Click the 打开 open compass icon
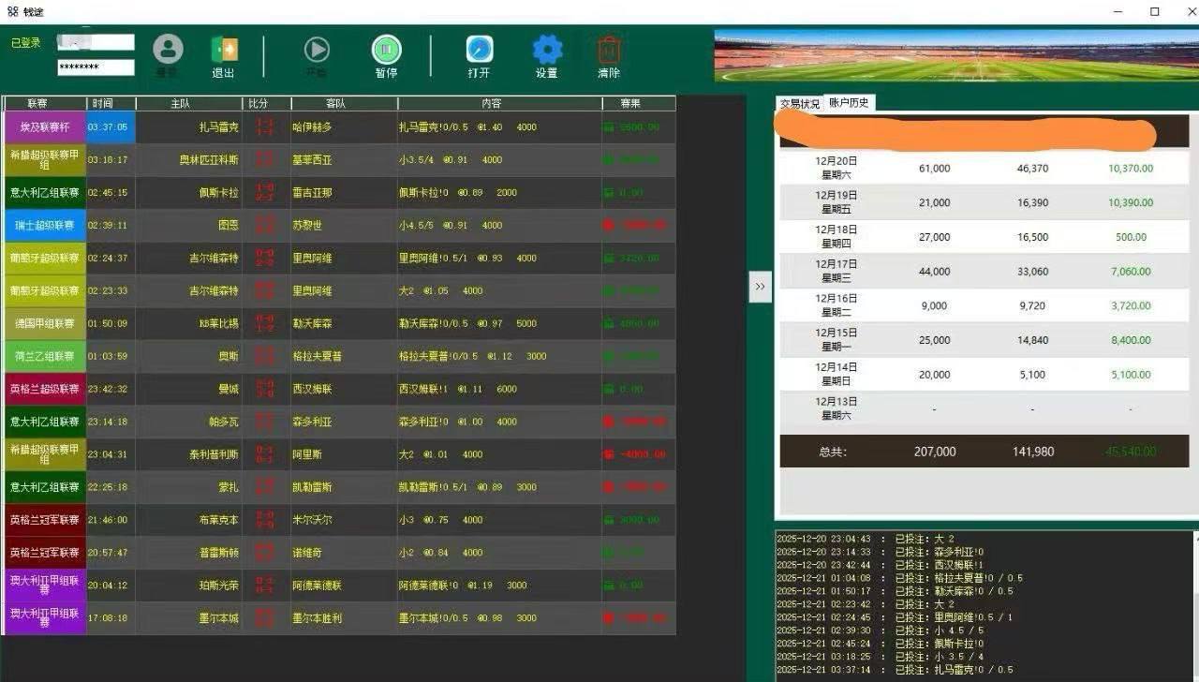 coord(479,49)
